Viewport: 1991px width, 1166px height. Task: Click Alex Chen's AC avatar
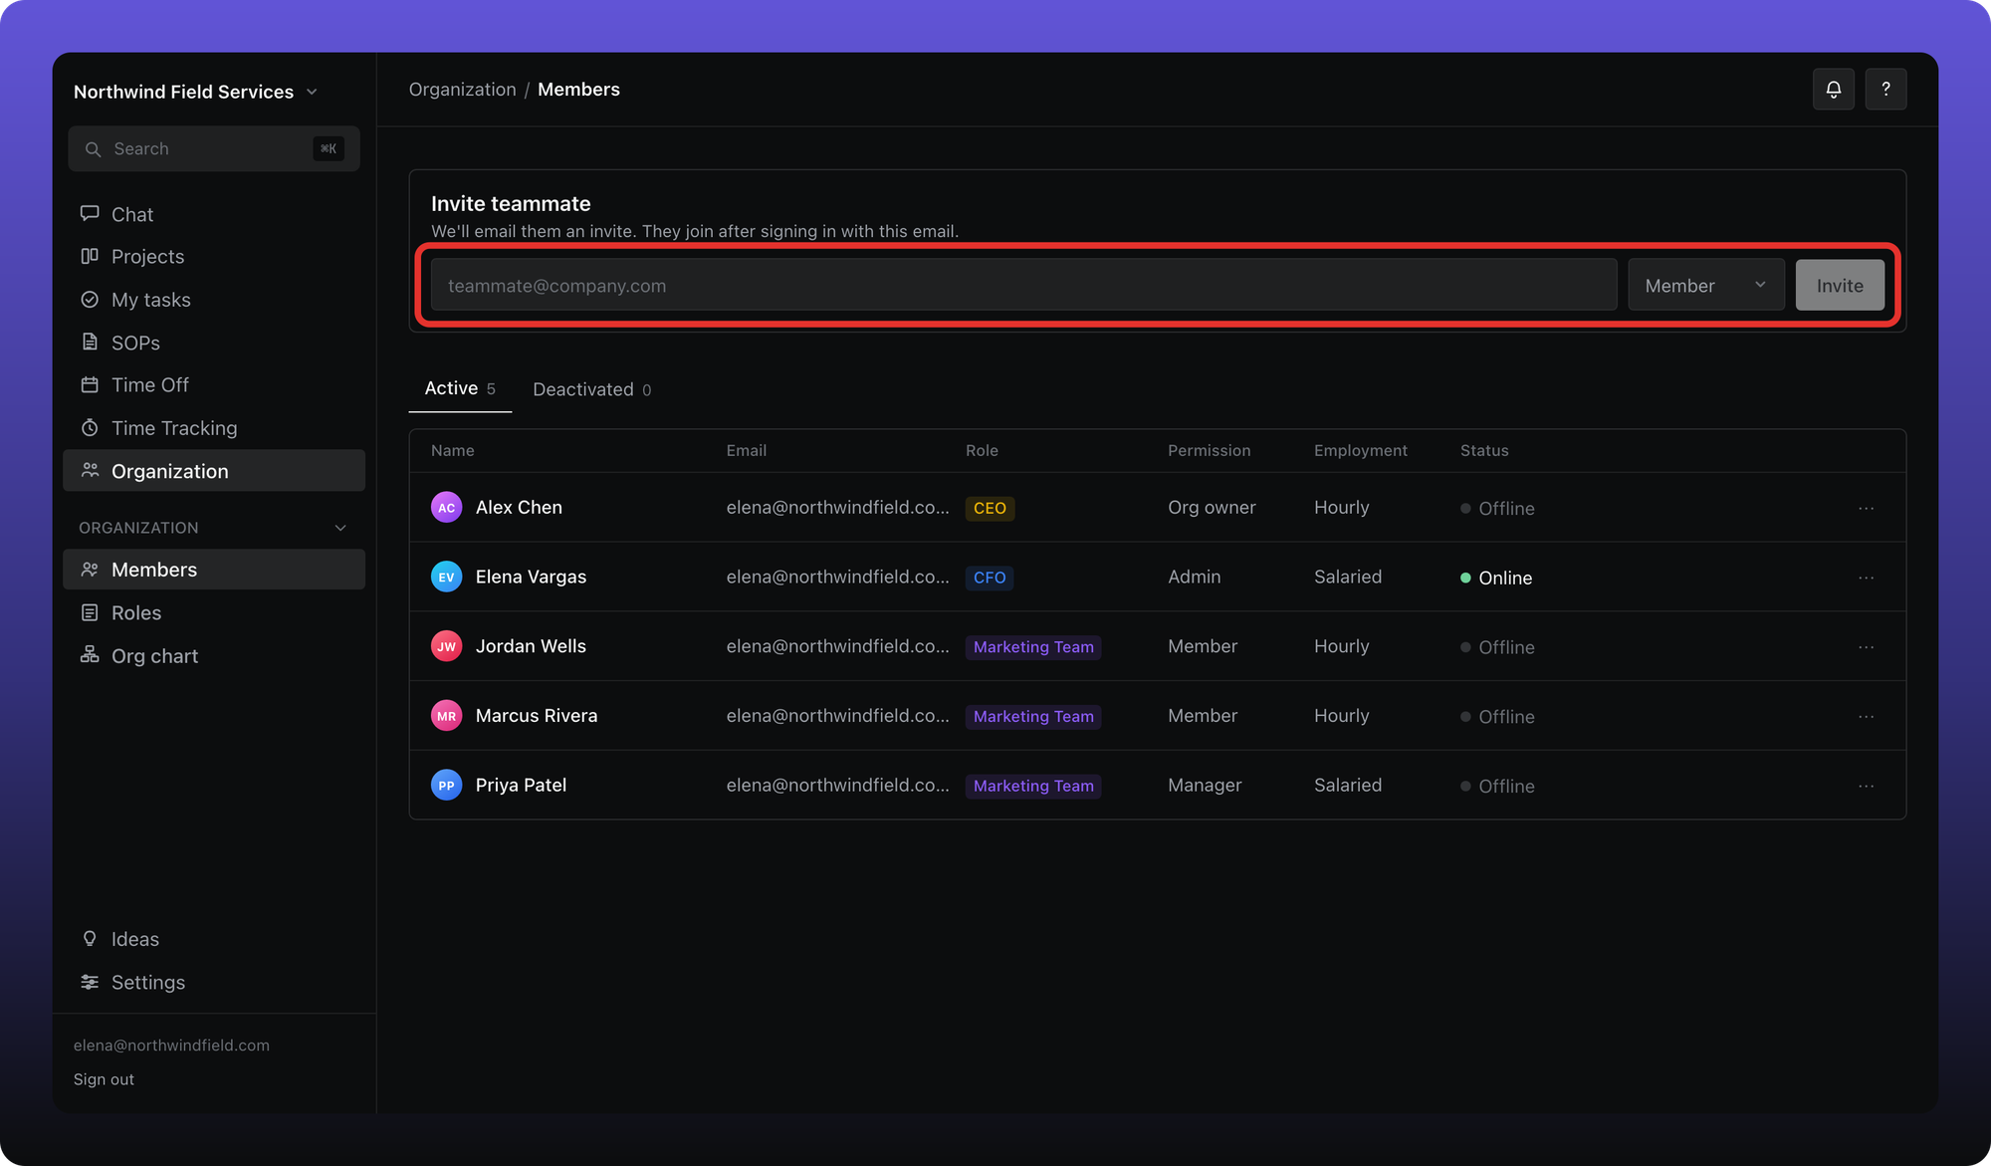pyautogui.click(x=446, y=507)
